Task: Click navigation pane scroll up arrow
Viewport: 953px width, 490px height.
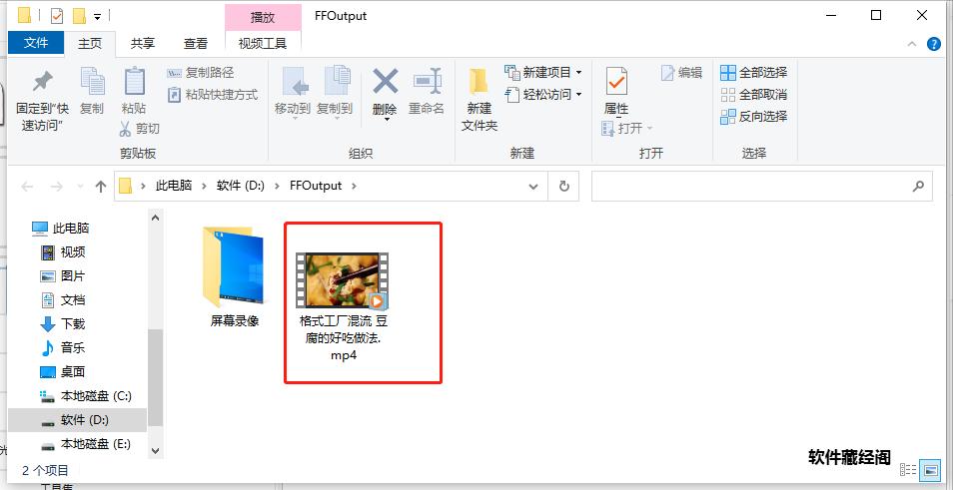Action: click(155, 217)
